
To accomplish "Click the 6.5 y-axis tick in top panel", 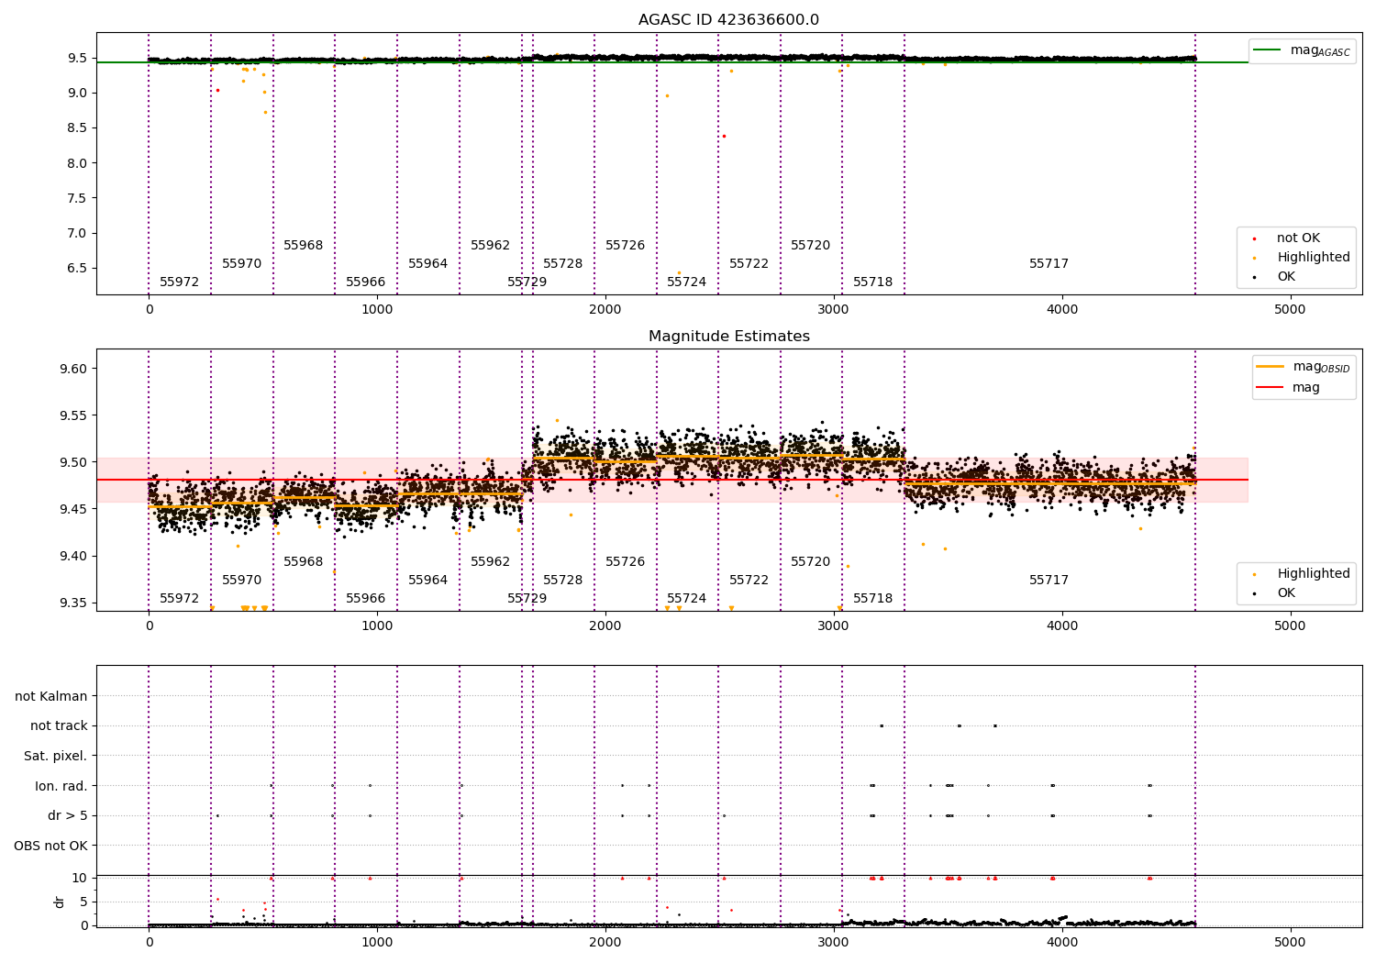I will coord(77,269).
